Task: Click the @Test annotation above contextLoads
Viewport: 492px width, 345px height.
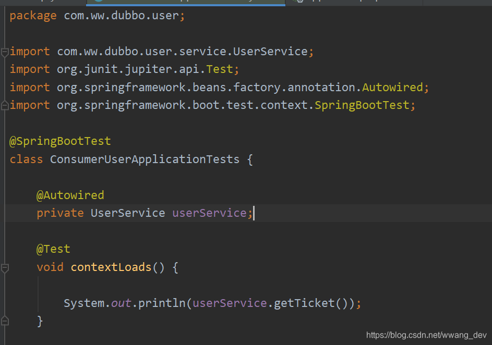Action: 53,249
